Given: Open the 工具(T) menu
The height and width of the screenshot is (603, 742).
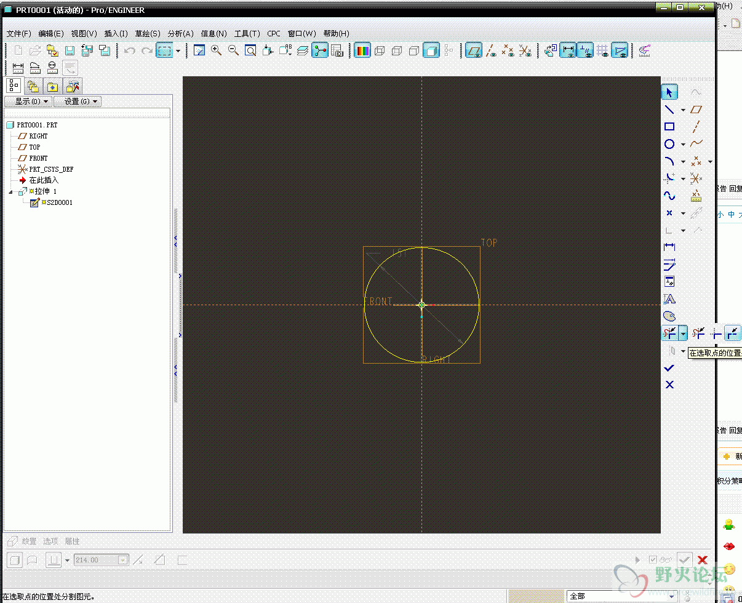Looking at the screenshot, I should point(247,34).
